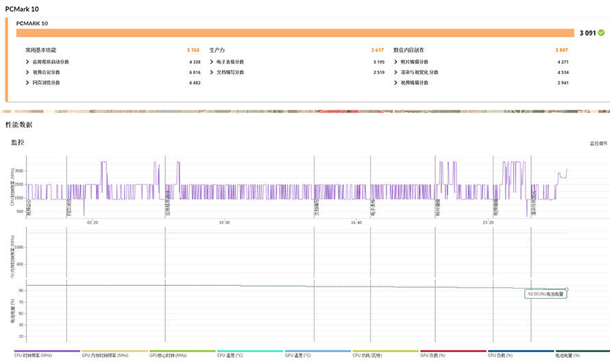Select the 生产力 heading
The height and width of the screenshot is (362, 610).
click(x=217, y=50)
